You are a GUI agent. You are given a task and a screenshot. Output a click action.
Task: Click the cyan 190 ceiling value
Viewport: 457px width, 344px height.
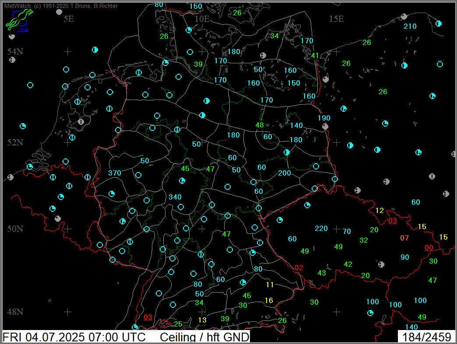[324, 118]
